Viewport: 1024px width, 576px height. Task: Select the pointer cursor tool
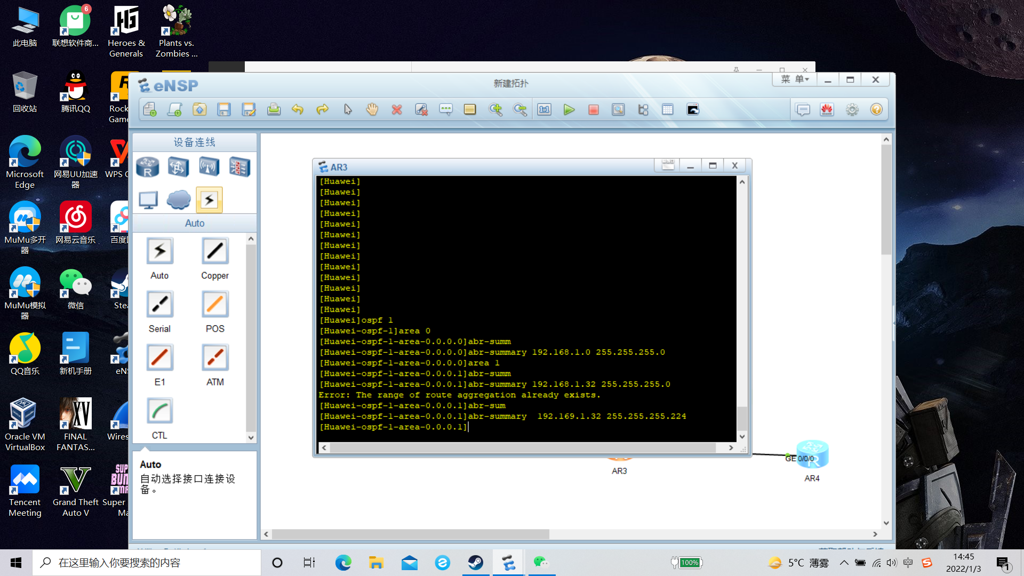(x=348, y=109)
